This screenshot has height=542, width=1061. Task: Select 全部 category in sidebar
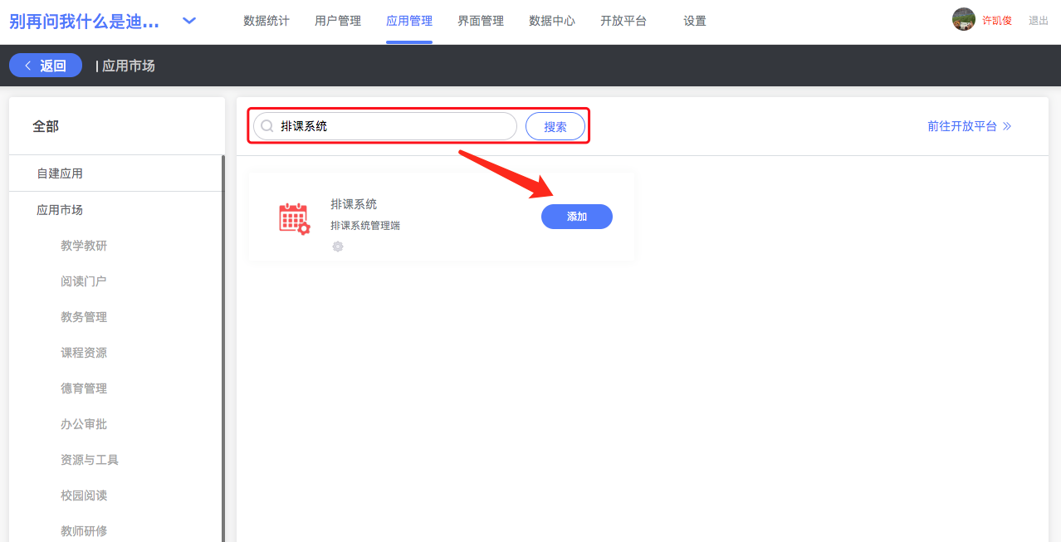(x=46, y=126)
